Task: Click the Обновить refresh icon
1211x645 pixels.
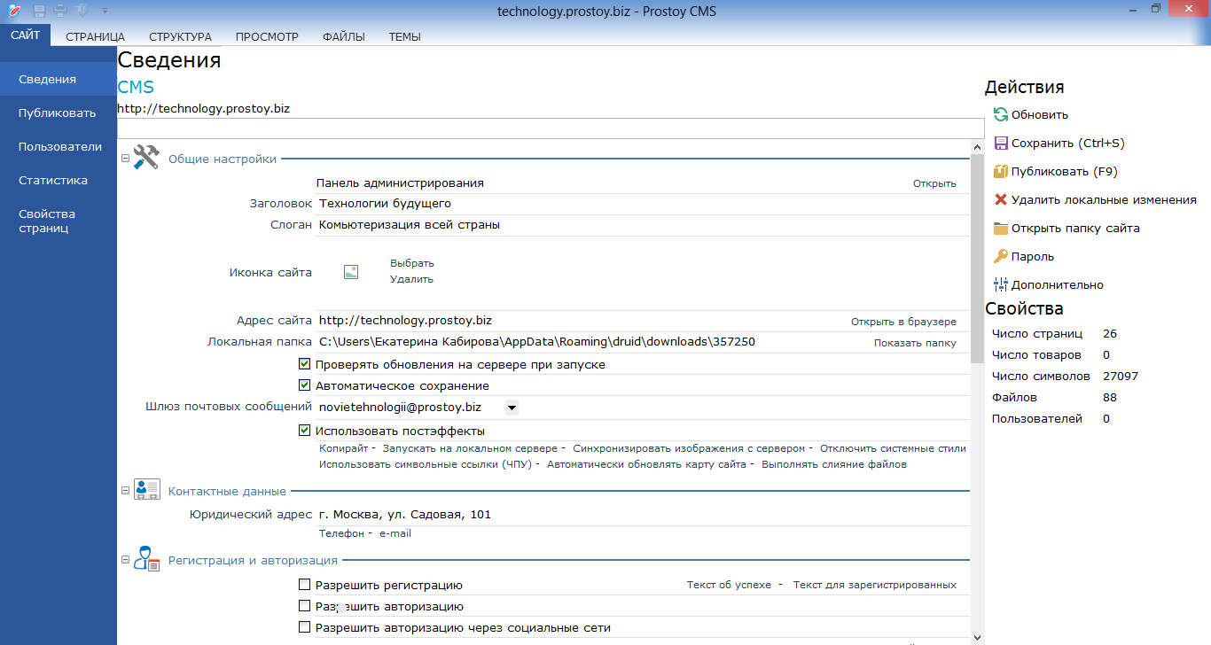Action: click(x=1001, y=114)
